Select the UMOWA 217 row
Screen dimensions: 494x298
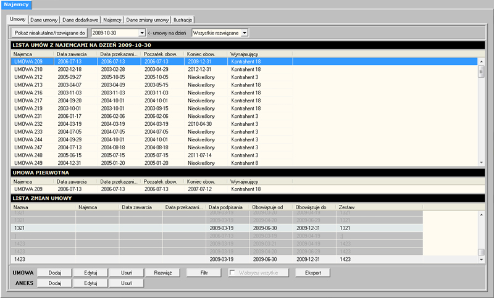point(152,101)
